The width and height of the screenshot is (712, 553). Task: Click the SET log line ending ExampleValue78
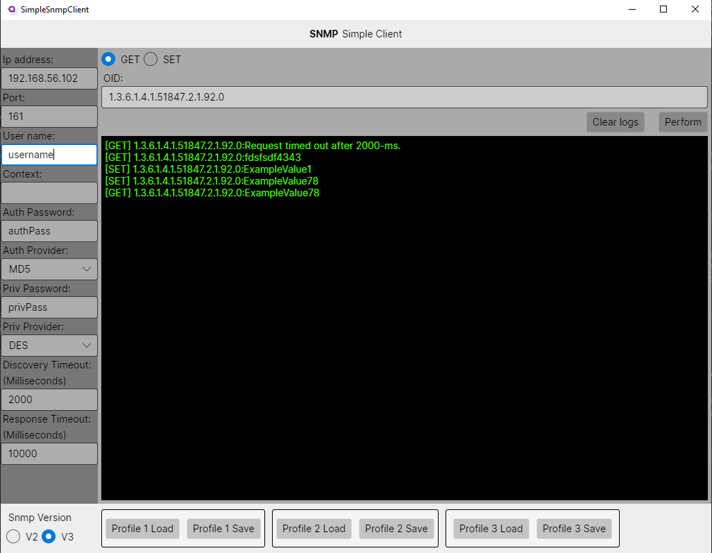coord(212,181)
